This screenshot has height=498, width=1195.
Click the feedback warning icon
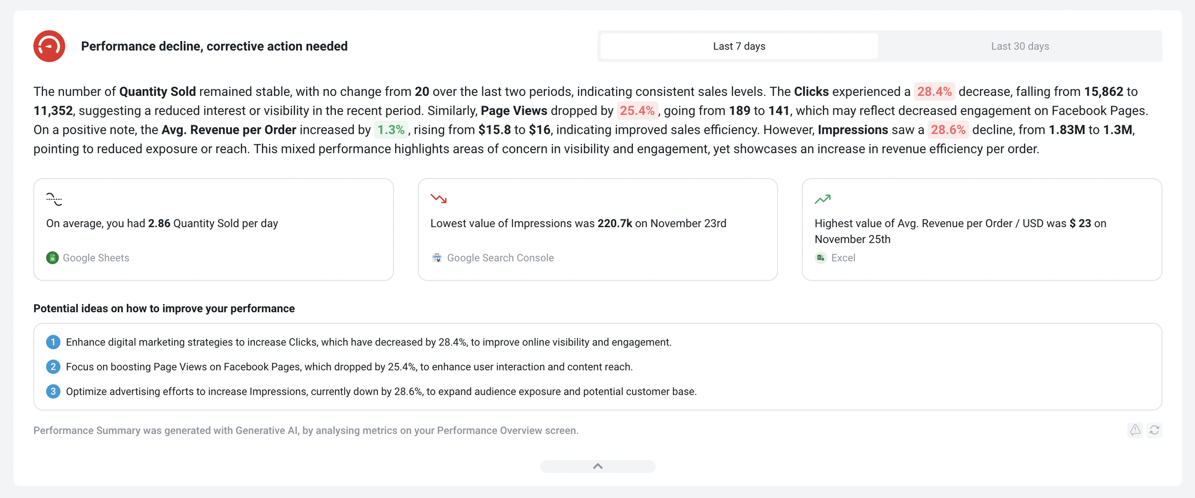pos(1135,430)
